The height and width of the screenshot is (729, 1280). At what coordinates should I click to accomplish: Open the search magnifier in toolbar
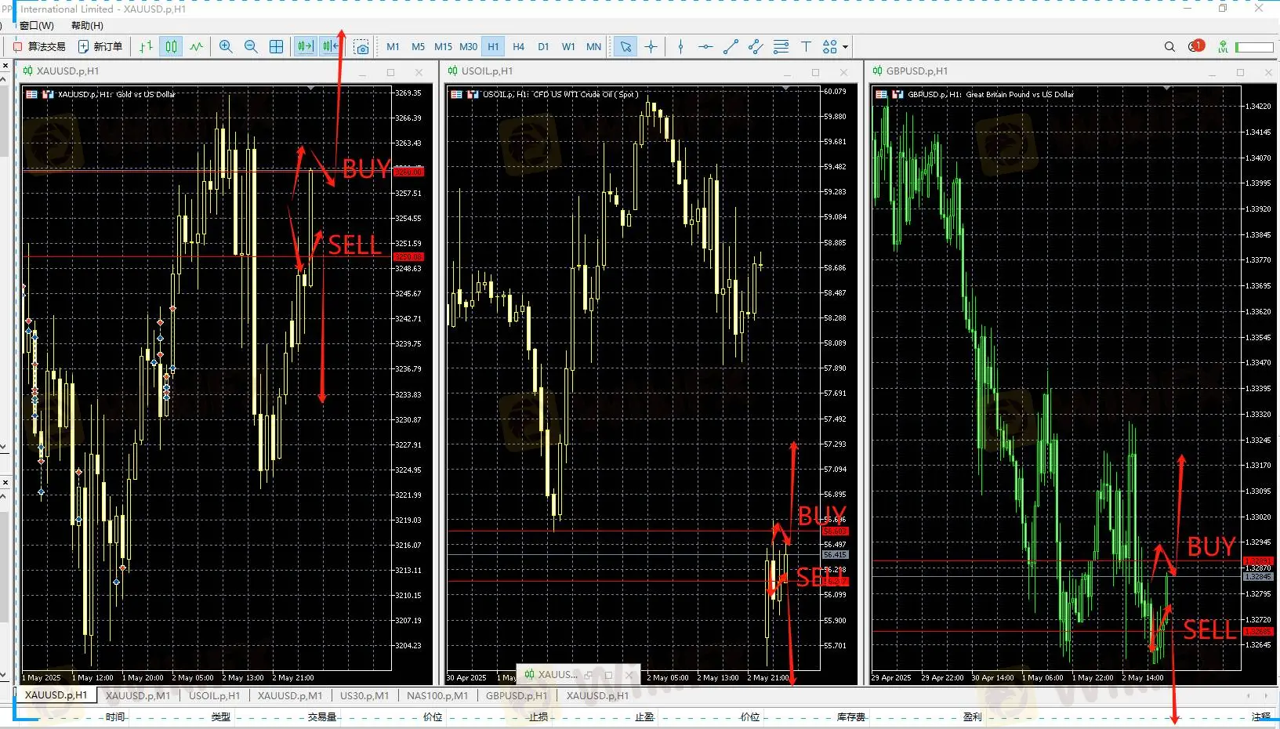(1169, 47)
